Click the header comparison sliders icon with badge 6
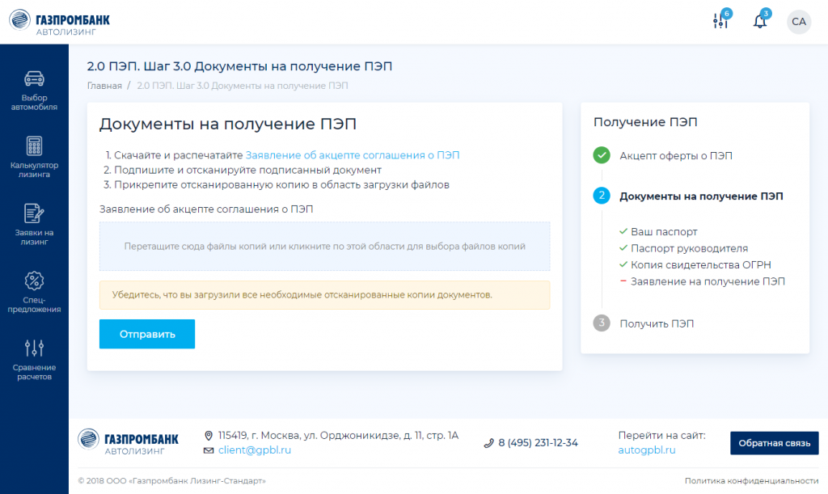828x494 pixels. coord(720,21)
